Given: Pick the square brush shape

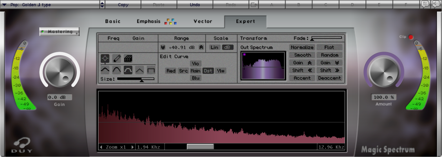Looking at the screenshot, I should pos(151,70).
